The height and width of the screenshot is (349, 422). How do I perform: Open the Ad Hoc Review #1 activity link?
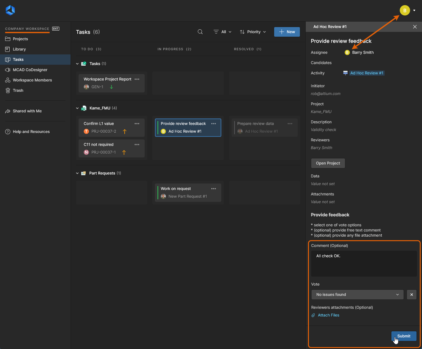[x=367, y=73]
